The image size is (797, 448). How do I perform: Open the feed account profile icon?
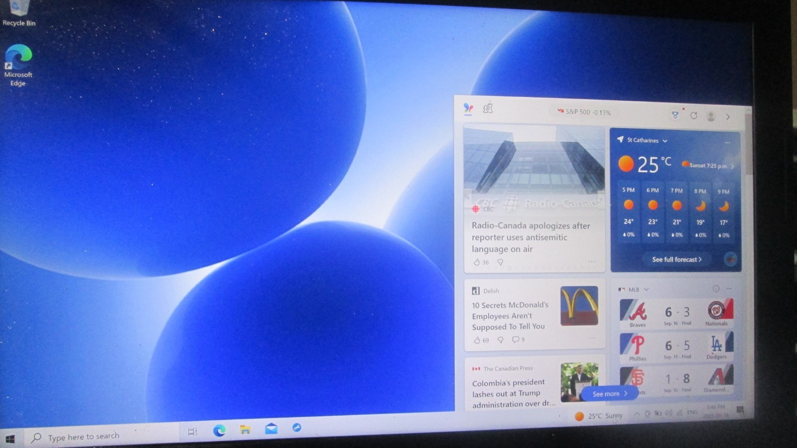tap(711, 116)
